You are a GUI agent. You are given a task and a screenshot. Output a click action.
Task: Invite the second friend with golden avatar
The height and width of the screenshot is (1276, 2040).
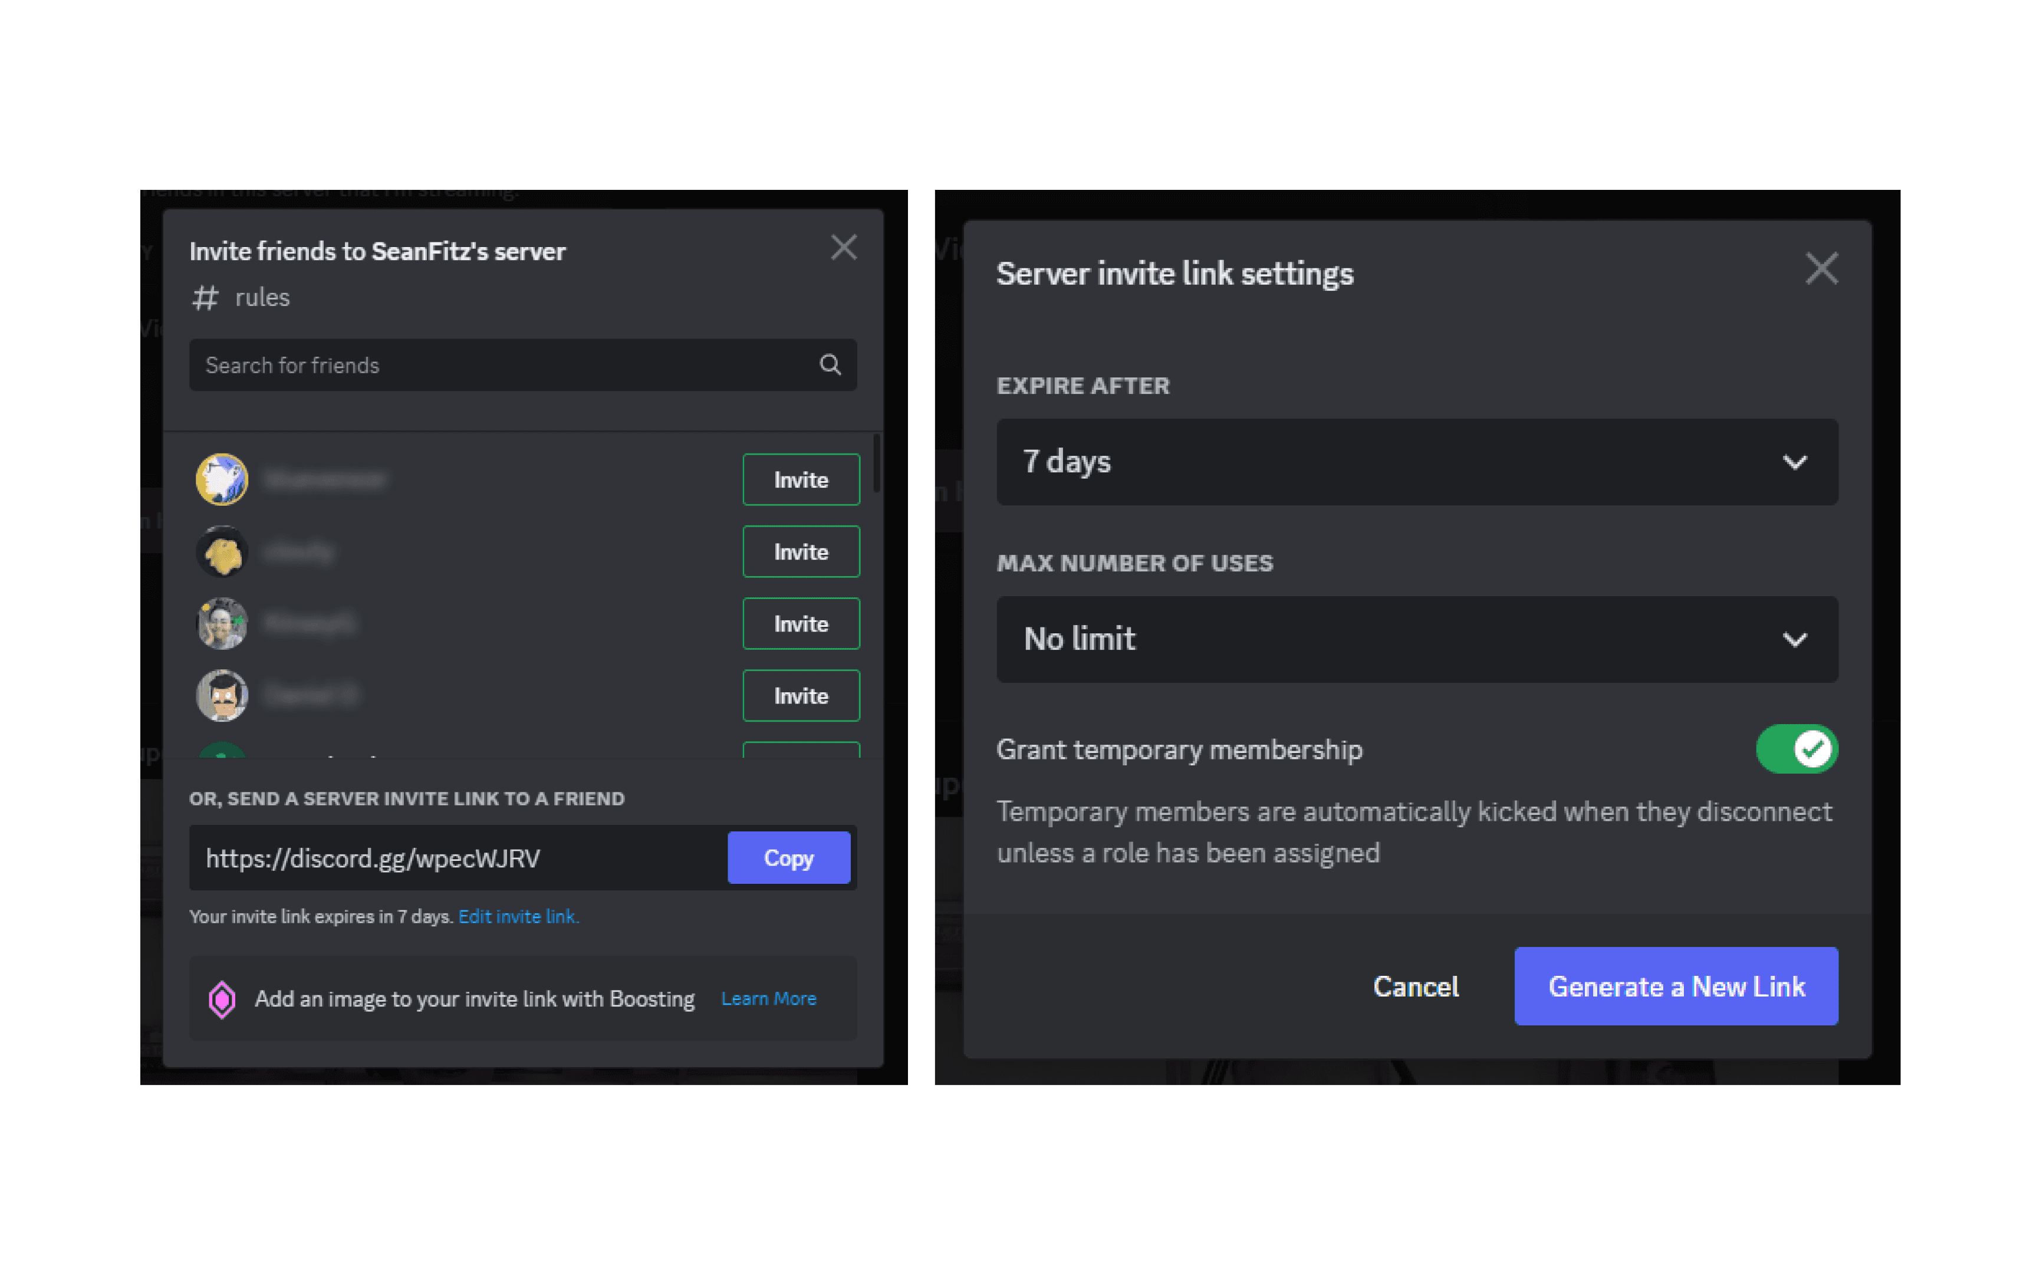[801, 552]
